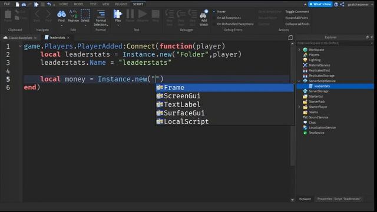Click the SoundService icon in Explorer
This screenshot has width=377, height=212.
point(305,117)
